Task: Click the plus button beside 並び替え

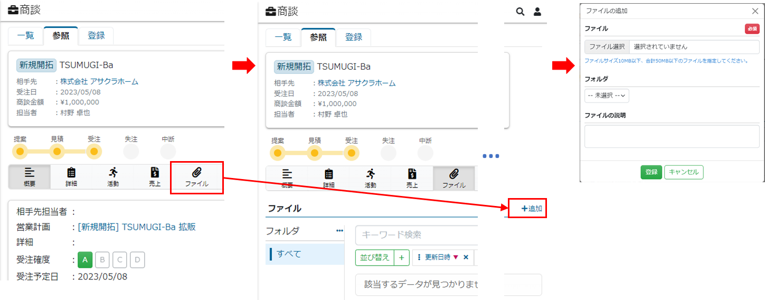Action: pos(402,257)
